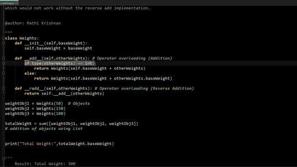Click the "# Objects" comment
The image size is (297, 167).
[x=79, y=103]
